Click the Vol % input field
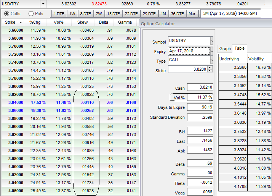This screenshot has height=196, width=272. pyautogui.click(x=200, y=97)
